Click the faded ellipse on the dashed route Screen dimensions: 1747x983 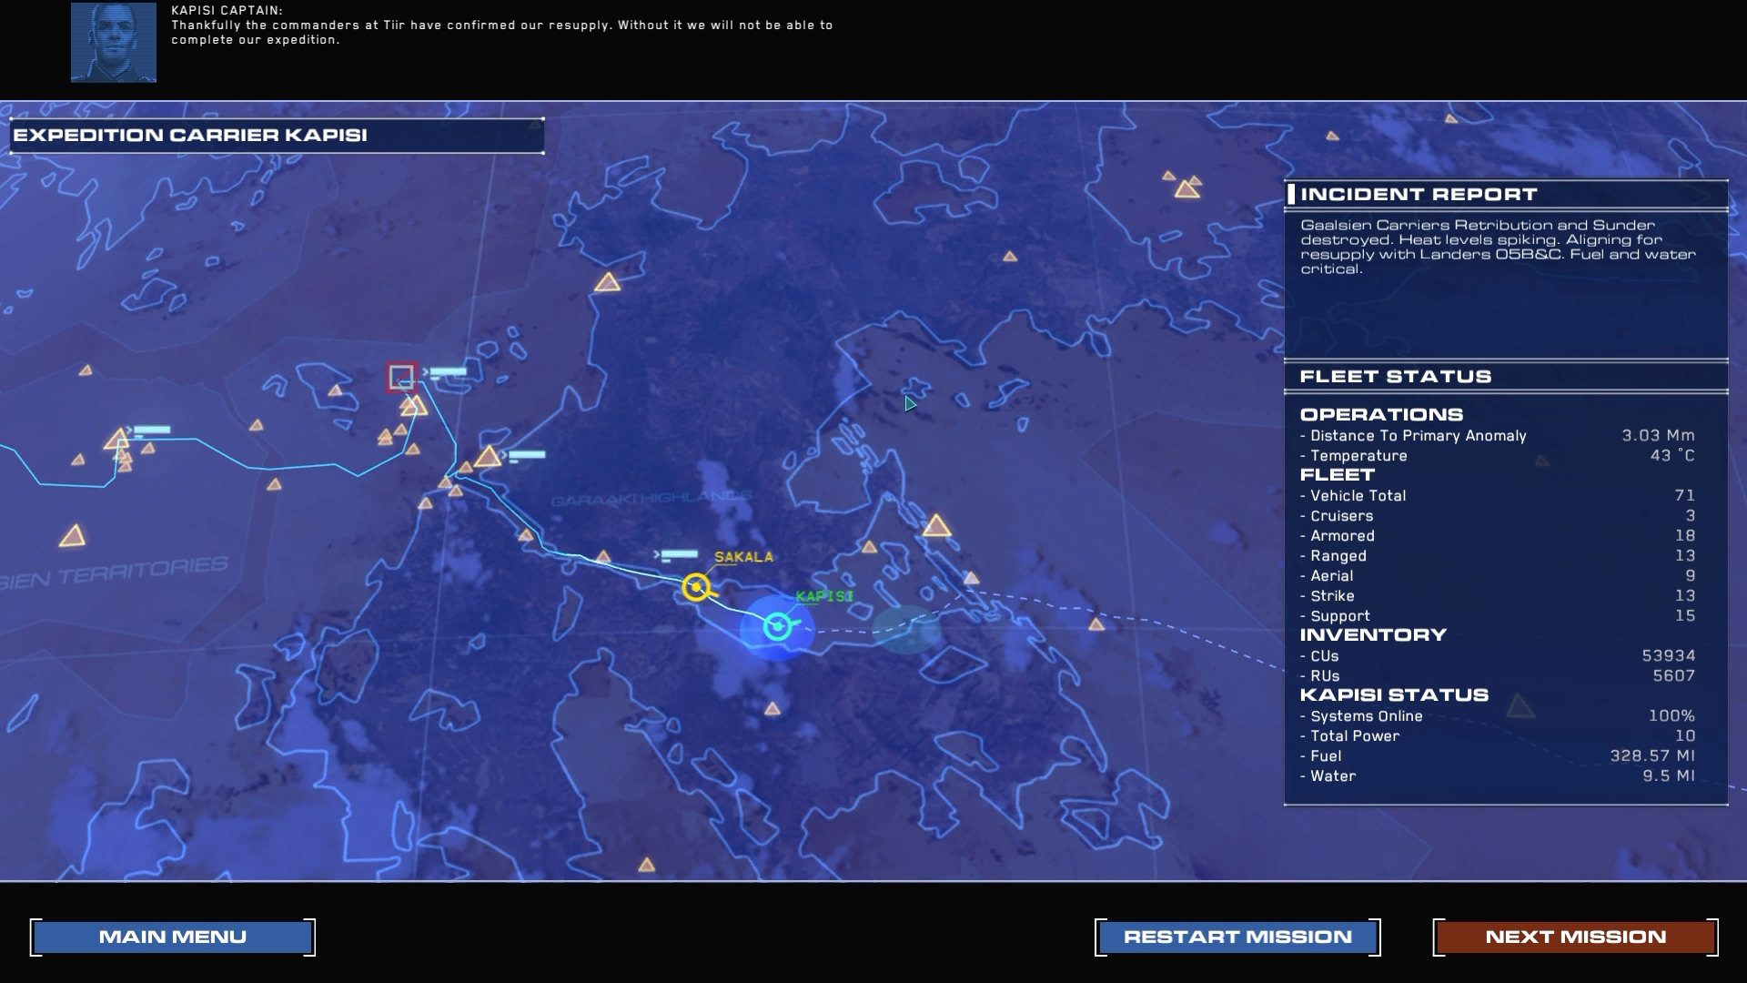(x=905, y=630)
